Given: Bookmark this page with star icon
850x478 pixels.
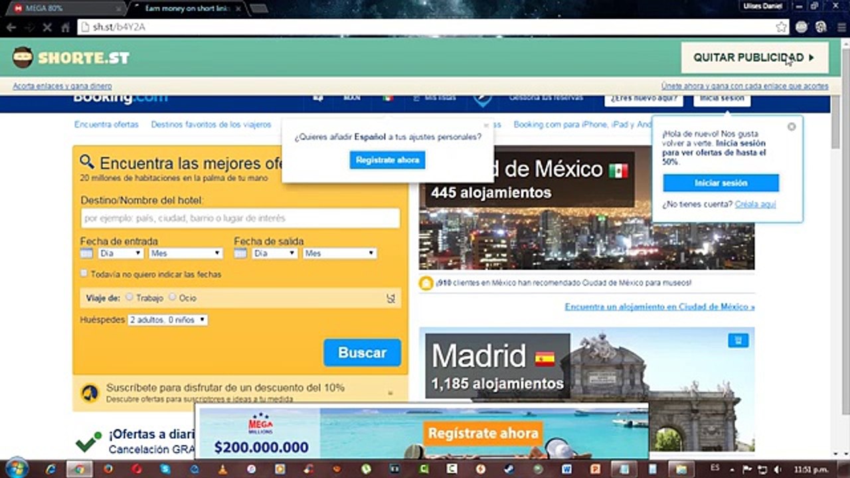Looking at the screenshot, I should point(781,27).
